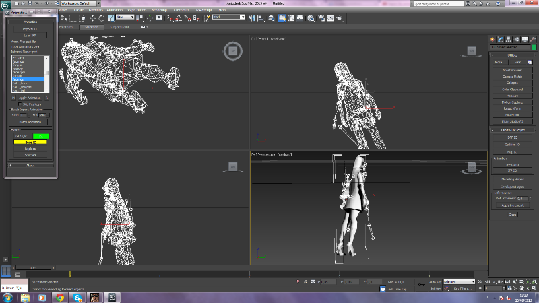Viewport: 539px width, 303px height.
Task: Open the Display command panel tab
Action: (x=525, y=40)
